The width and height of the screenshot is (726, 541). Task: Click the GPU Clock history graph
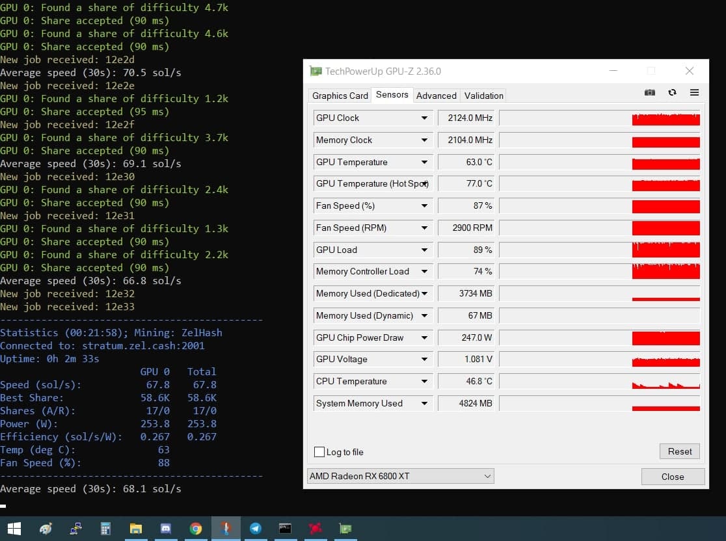[600, 118]
